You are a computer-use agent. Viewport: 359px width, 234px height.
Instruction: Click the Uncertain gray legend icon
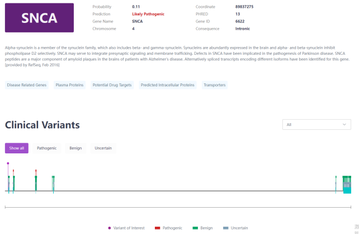[226, 228]
